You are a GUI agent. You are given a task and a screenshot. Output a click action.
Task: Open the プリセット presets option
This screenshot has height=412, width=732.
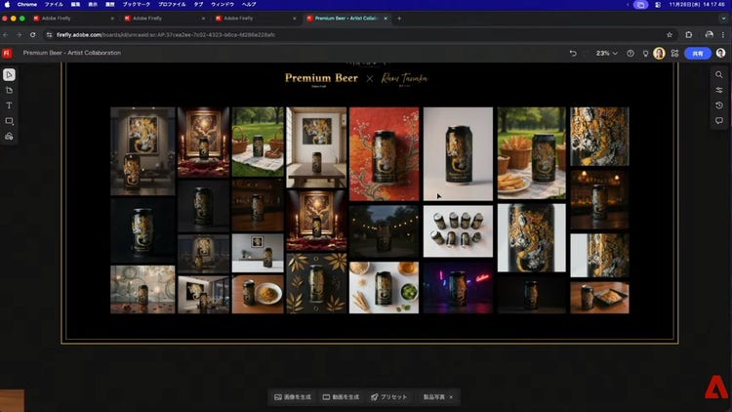click(x=388, y=397)
